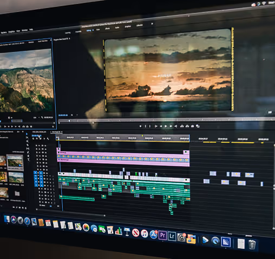Open Siri from the Dock
The height and width of the screenshot is (259, 275).
tap(14, 220)
